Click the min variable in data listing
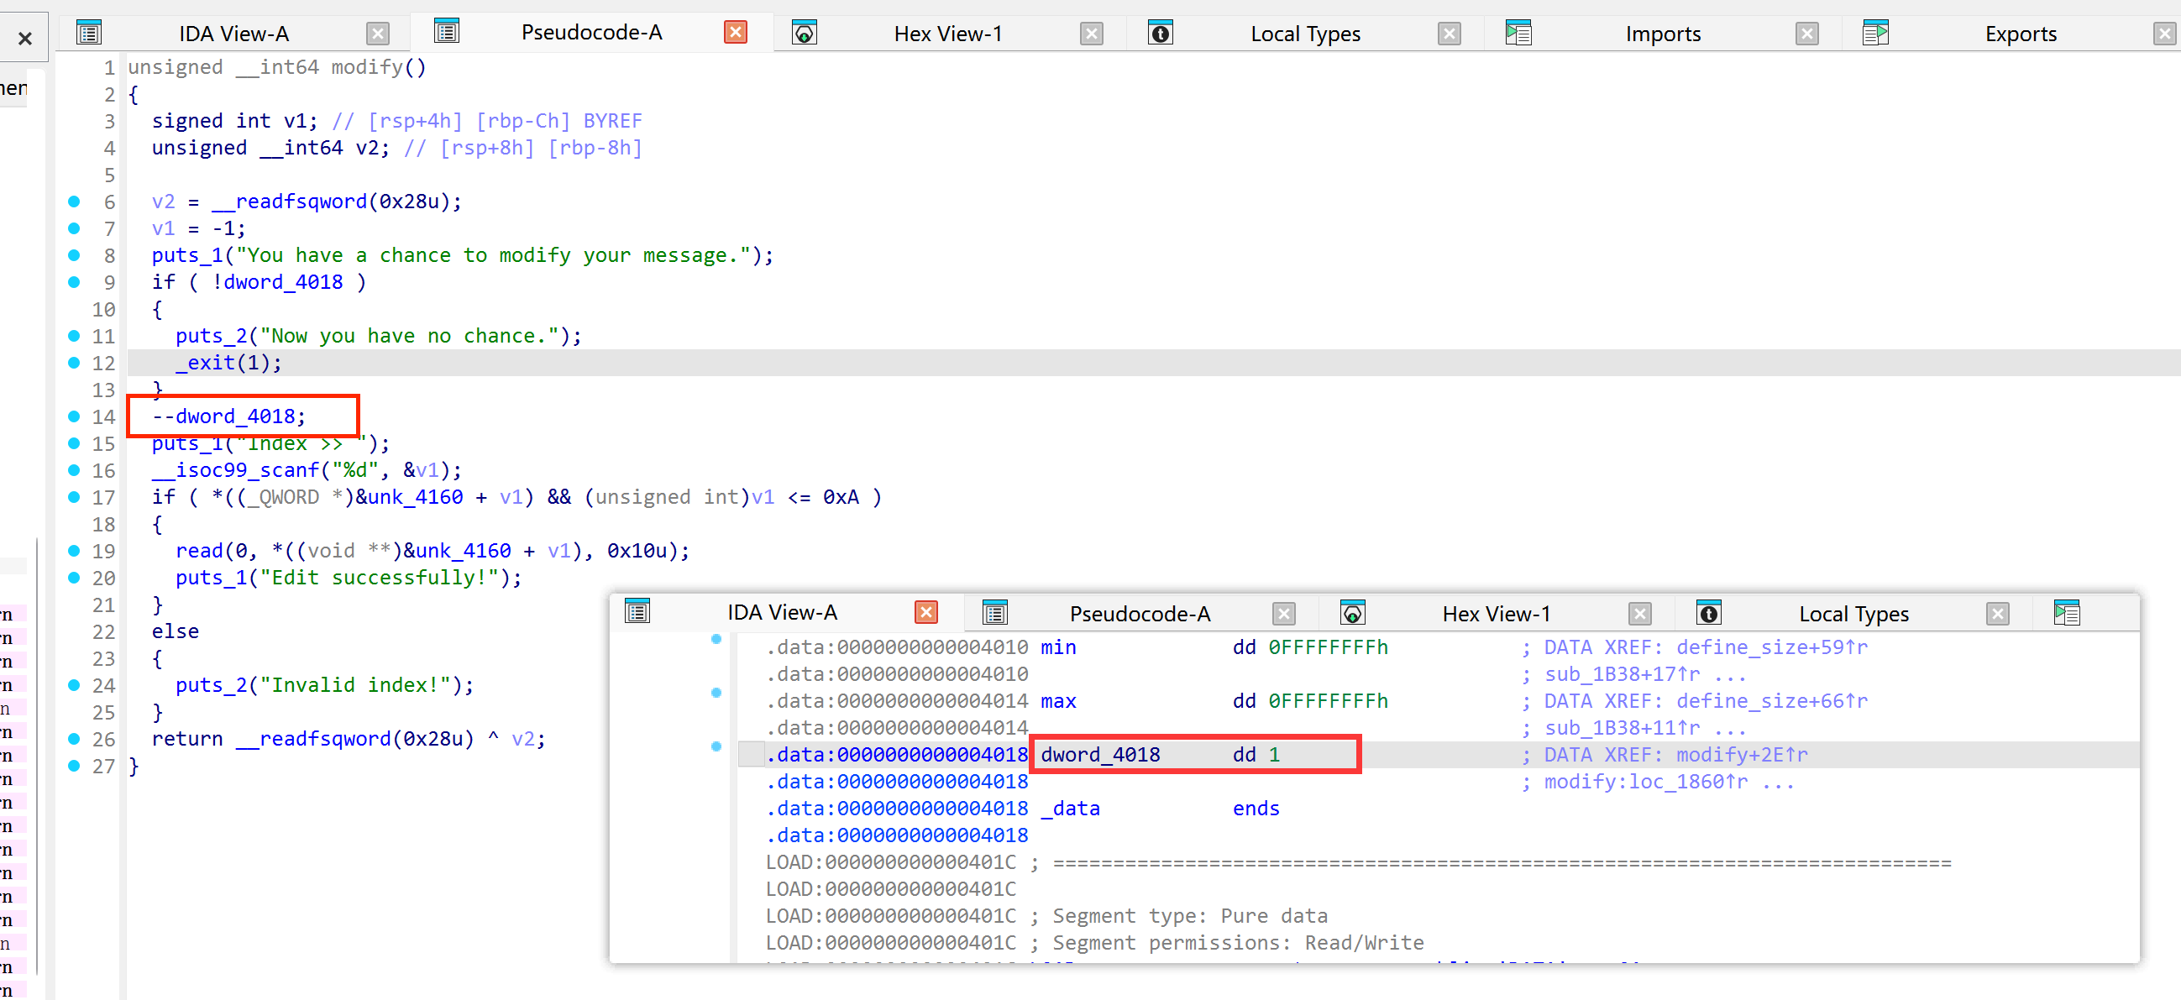This screenshot has width=2181, height=1000. click(1058, 647)
